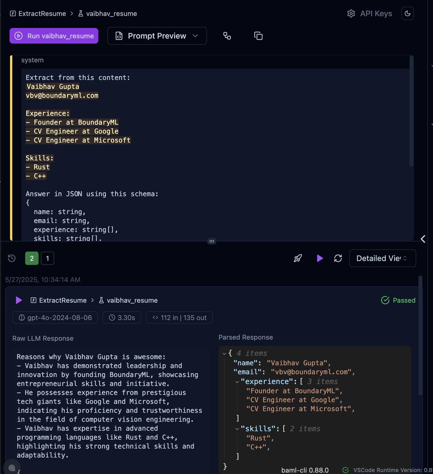Viewport: 433px width, 474px height.
Task: Click the 112 in | 135 out token badge
Action: click(179, 318)
